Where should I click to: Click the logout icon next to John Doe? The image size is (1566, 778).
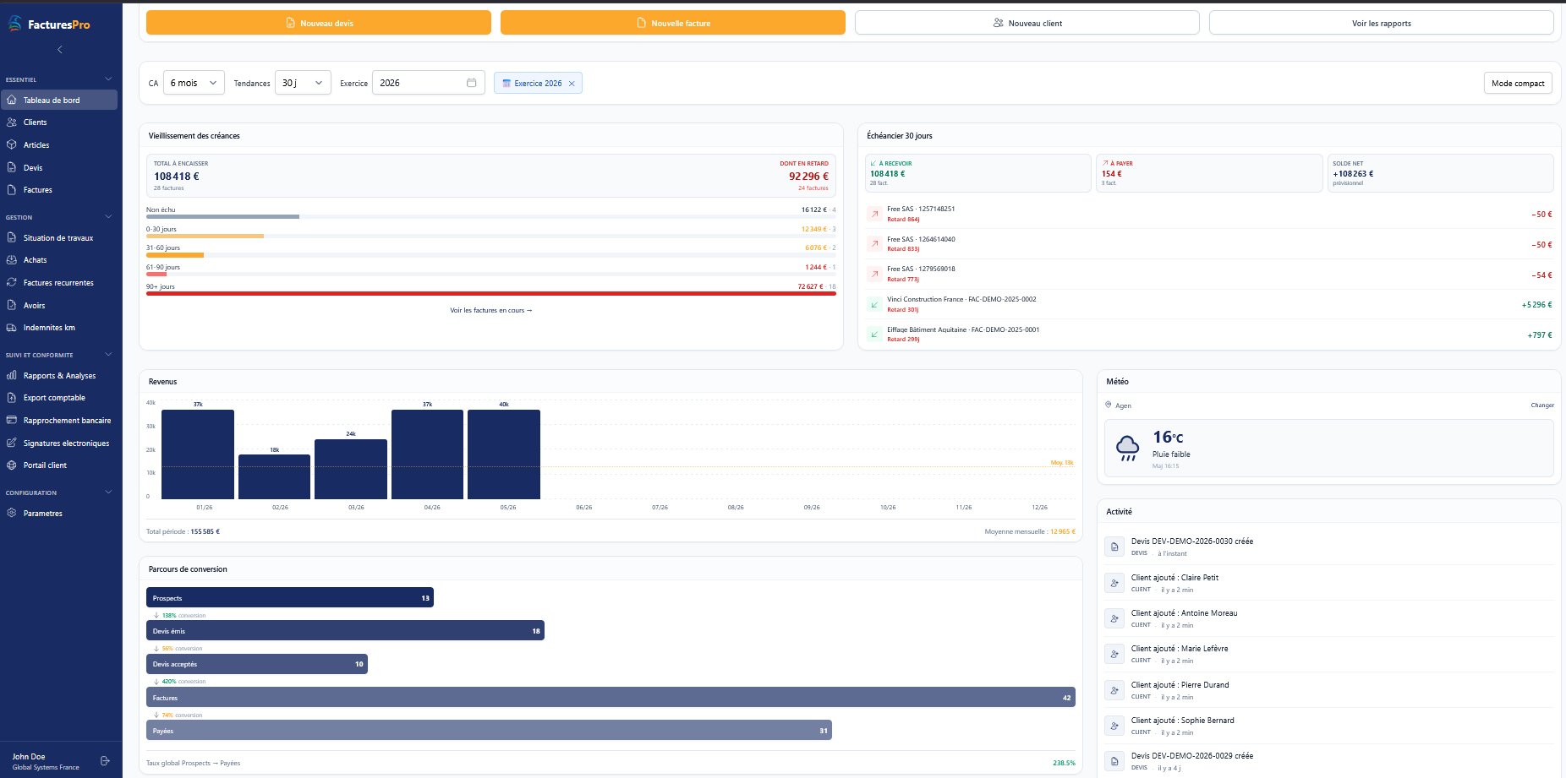[105, 761]
